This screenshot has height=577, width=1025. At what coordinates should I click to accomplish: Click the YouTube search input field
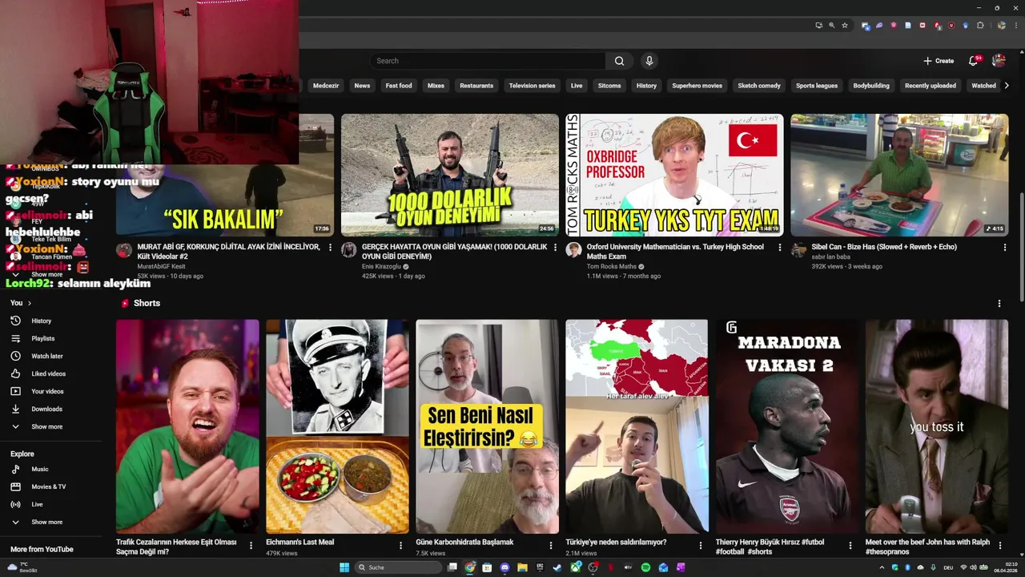pyautogui.click(x=488, y=61)
